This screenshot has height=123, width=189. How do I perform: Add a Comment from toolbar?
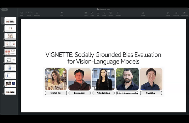click(118, 14)
